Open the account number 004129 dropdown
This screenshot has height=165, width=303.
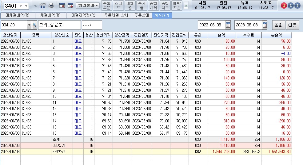point(30,25)
